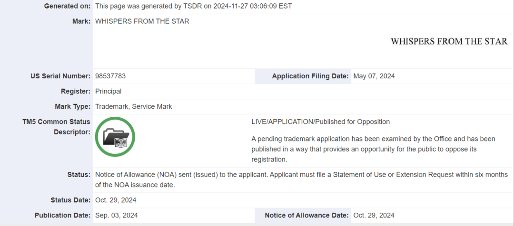Click the 'Status Date:' label
This screenshot has width=514, height=226.
point(70,200)
